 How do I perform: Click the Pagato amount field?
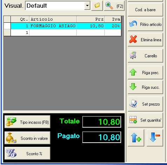click(102, 137)
